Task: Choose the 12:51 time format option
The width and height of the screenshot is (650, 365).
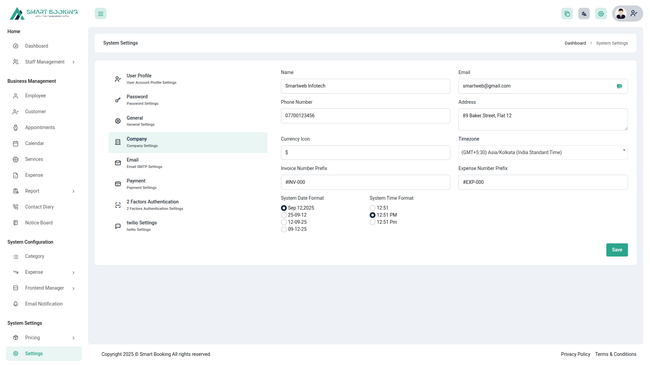Action: click(x=372, y=208)
